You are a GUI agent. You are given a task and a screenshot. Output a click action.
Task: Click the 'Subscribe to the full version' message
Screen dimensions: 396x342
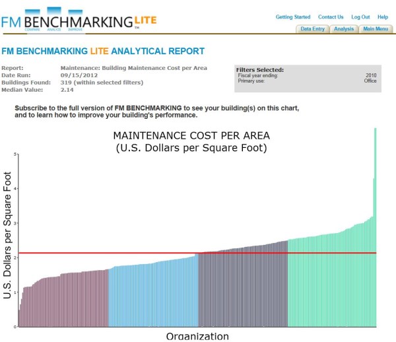point(157,112)
